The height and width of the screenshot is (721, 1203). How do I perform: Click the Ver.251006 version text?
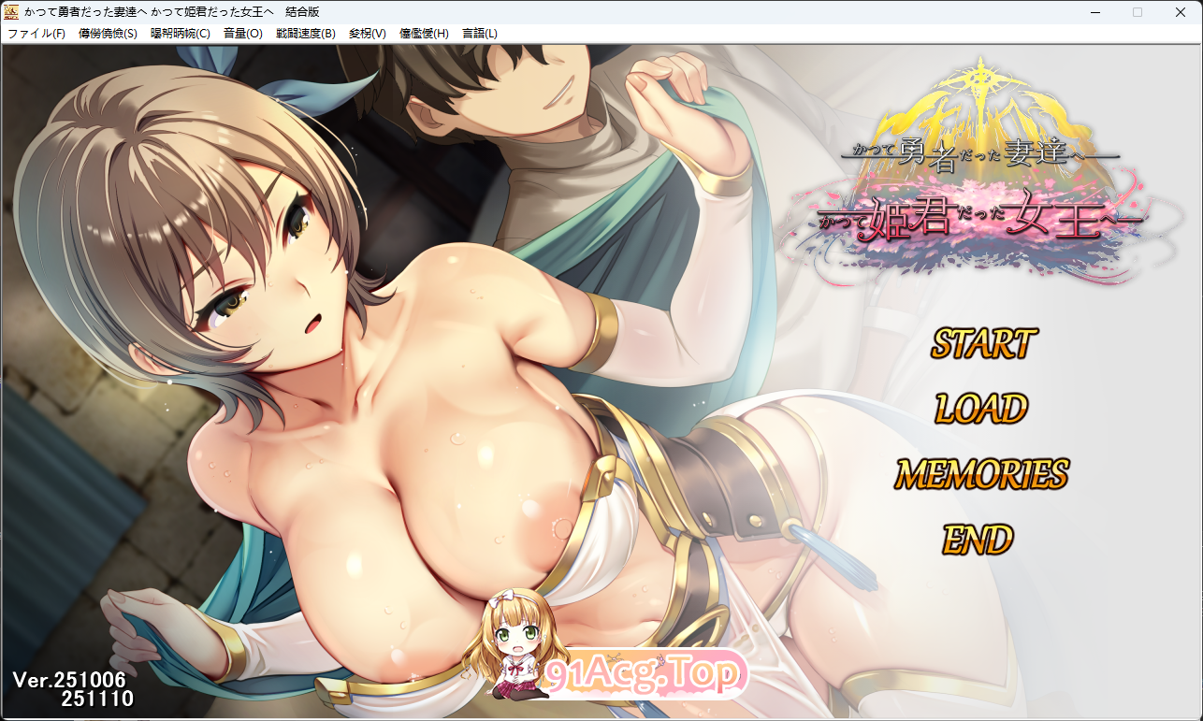tap(69, 679)
